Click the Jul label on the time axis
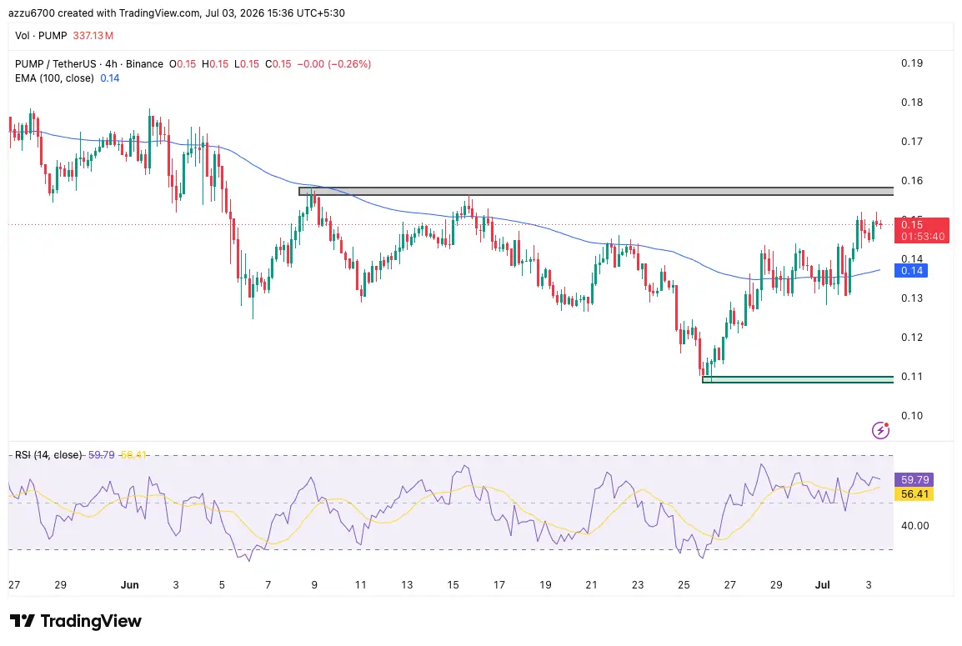 tap(822, 584)
